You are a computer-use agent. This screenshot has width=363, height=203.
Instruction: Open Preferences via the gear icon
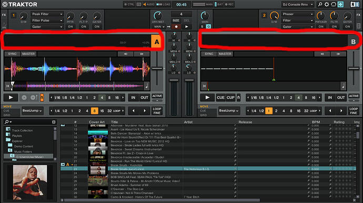327,4
